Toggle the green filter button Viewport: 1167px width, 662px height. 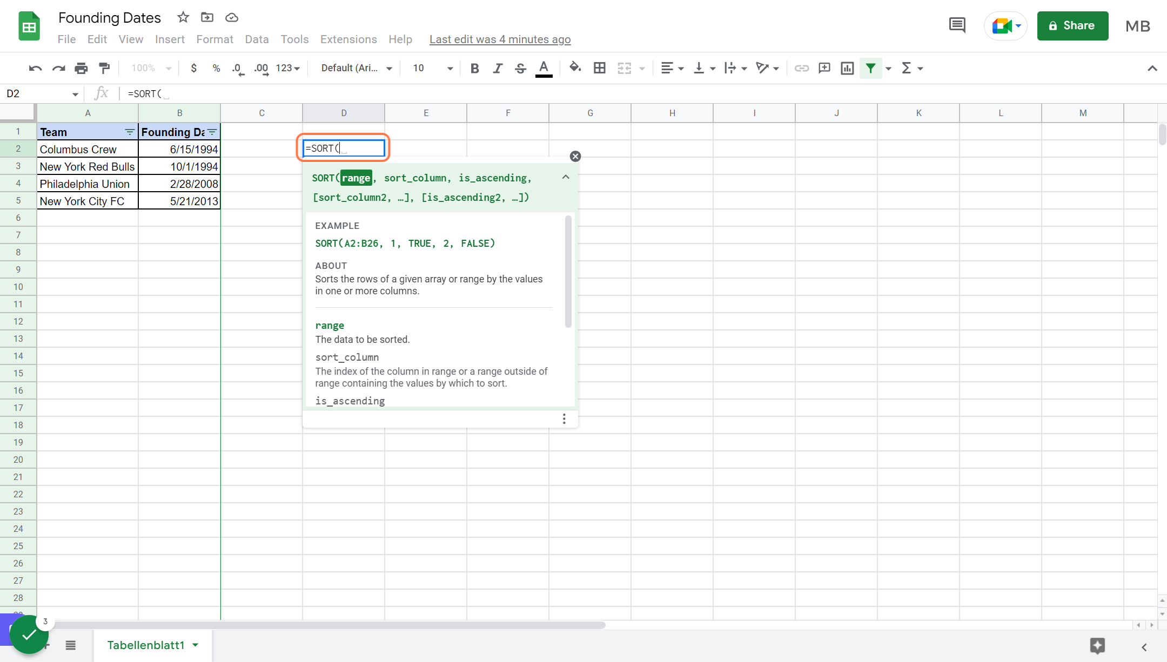(870, 68)
